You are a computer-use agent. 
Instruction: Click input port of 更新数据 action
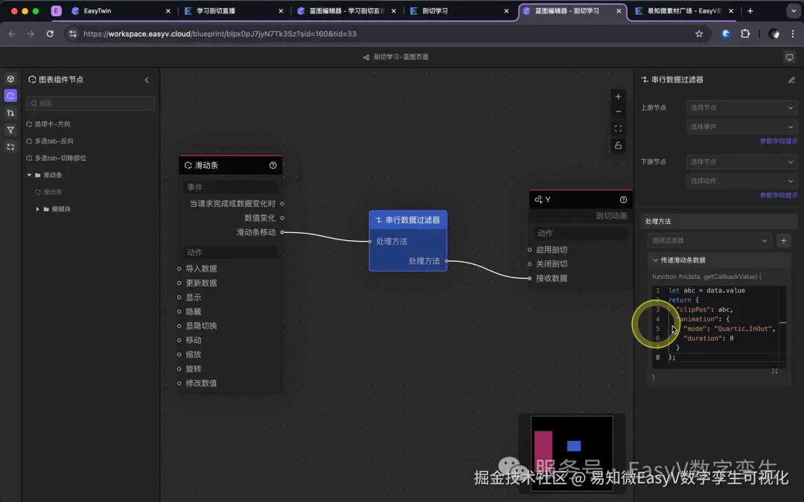coord(179,283)
